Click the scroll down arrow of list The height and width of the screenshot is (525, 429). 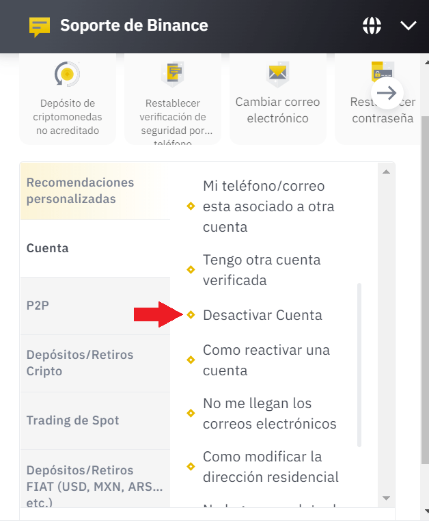386,498
